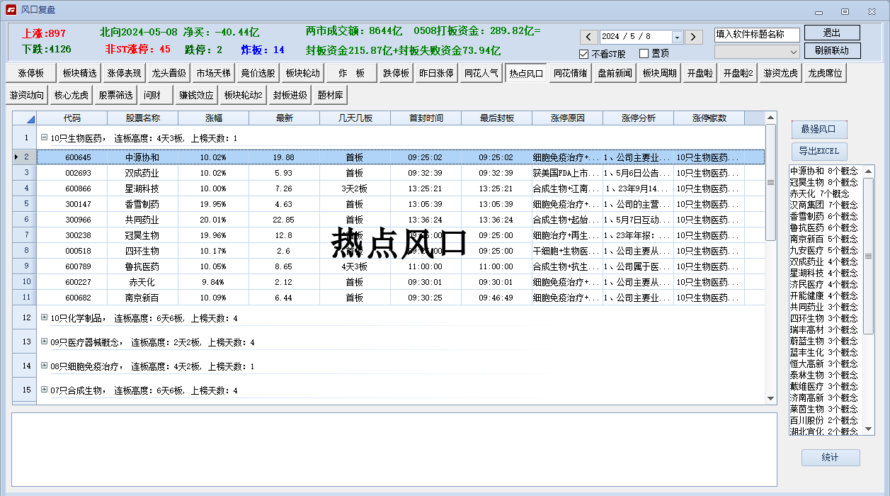Click the 鲁抗医药 row in the table
The image size is (890, 496).
401,266
